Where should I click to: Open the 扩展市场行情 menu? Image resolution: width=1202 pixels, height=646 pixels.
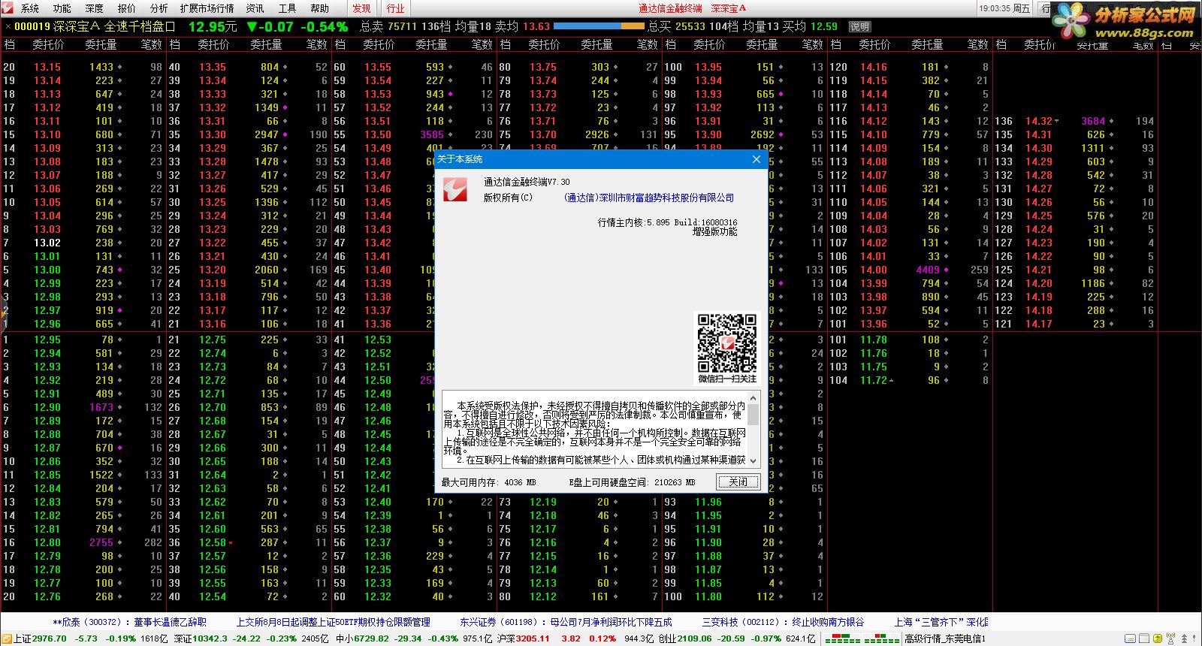pos(207,8)
